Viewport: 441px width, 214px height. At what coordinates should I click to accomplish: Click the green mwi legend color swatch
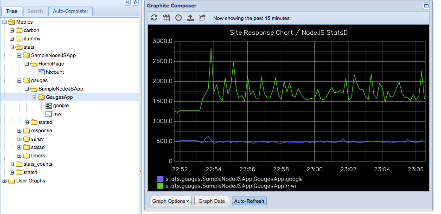(160, 186)
